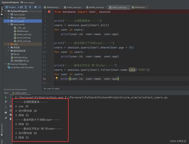Click 'session.query(User).all()' on line 4

(x=88, y=25)
